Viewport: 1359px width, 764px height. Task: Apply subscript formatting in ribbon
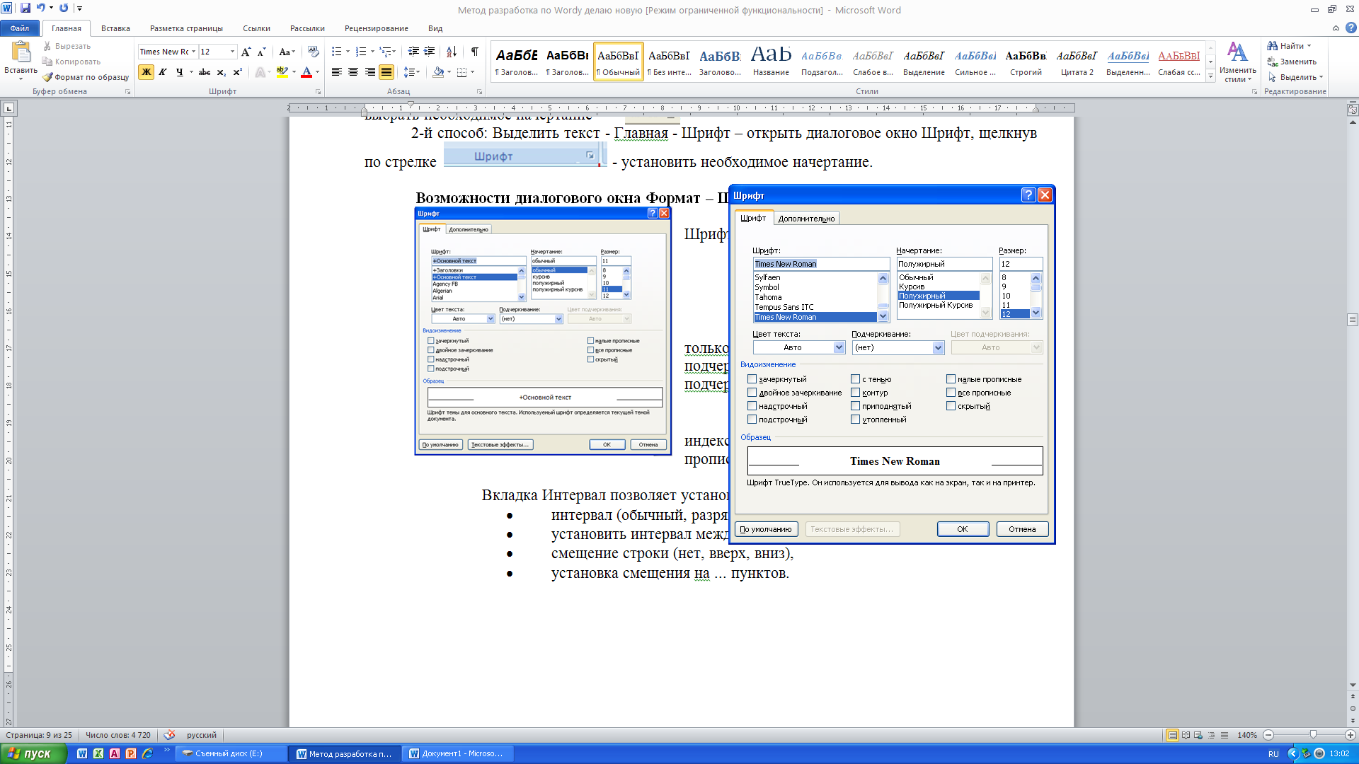click(222, 72)
